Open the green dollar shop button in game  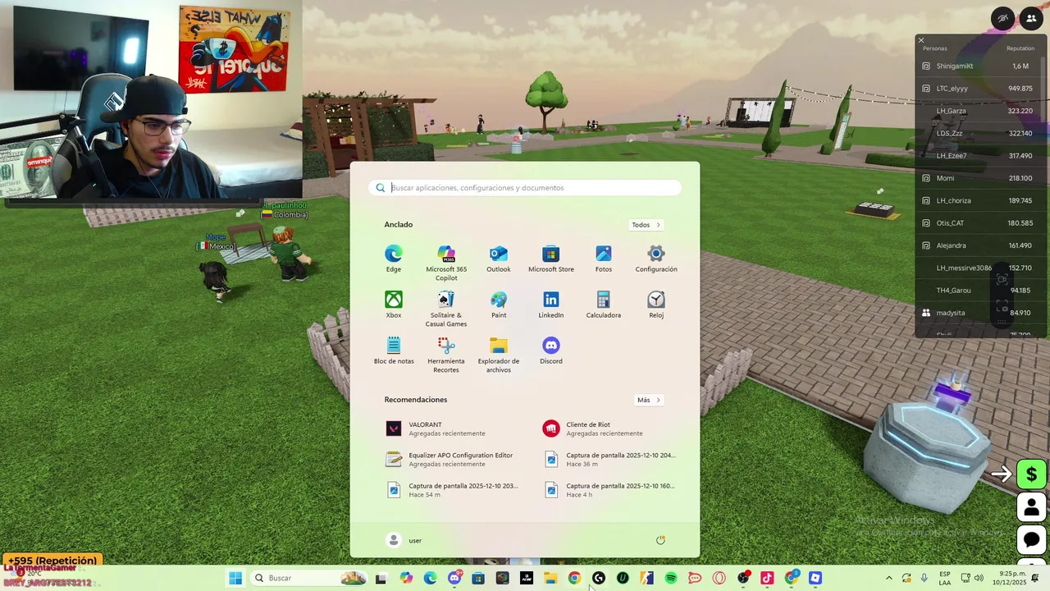tap(1031, 474)
